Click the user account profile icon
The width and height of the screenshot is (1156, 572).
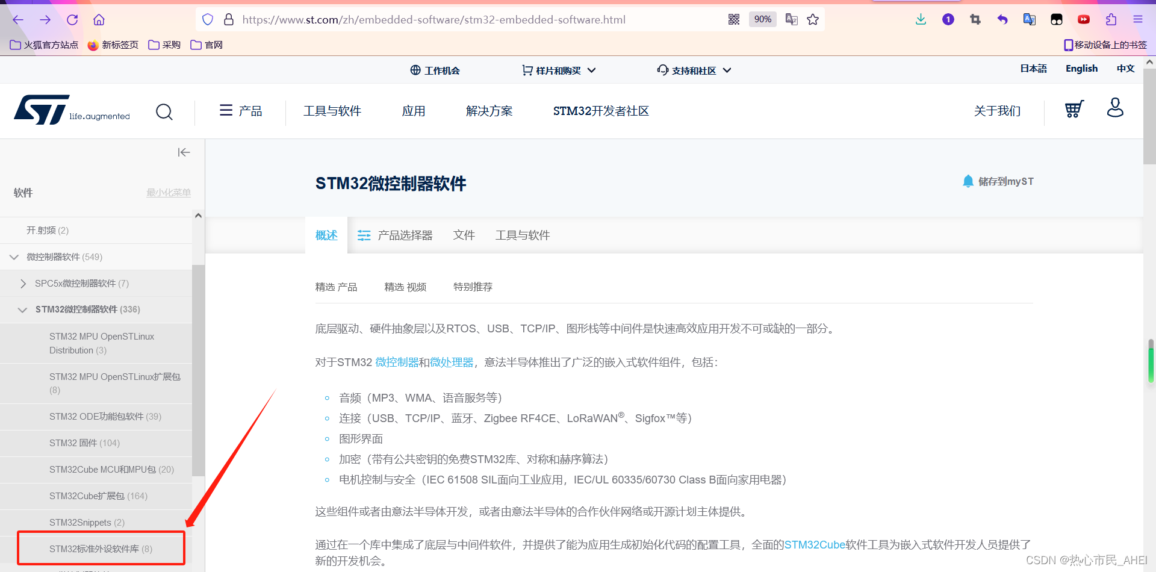[1115, 108]
